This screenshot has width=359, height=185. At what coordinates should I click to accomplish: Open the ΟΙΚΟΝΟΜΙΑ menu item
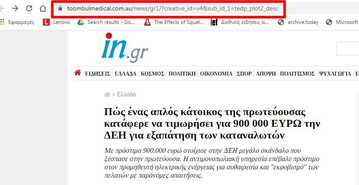[216, 74]
